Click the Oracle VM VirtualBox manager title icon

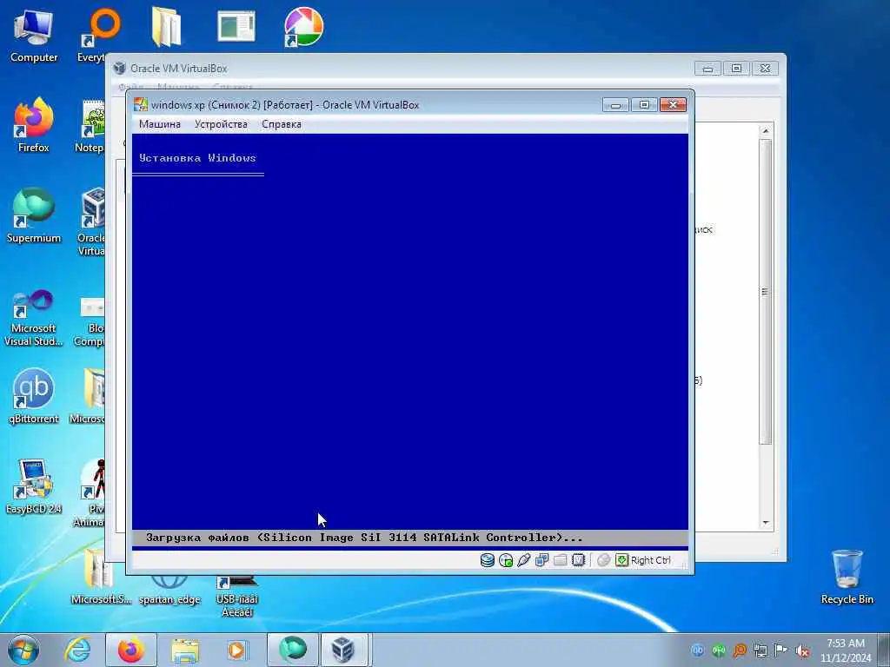click(x=119, y=68)
